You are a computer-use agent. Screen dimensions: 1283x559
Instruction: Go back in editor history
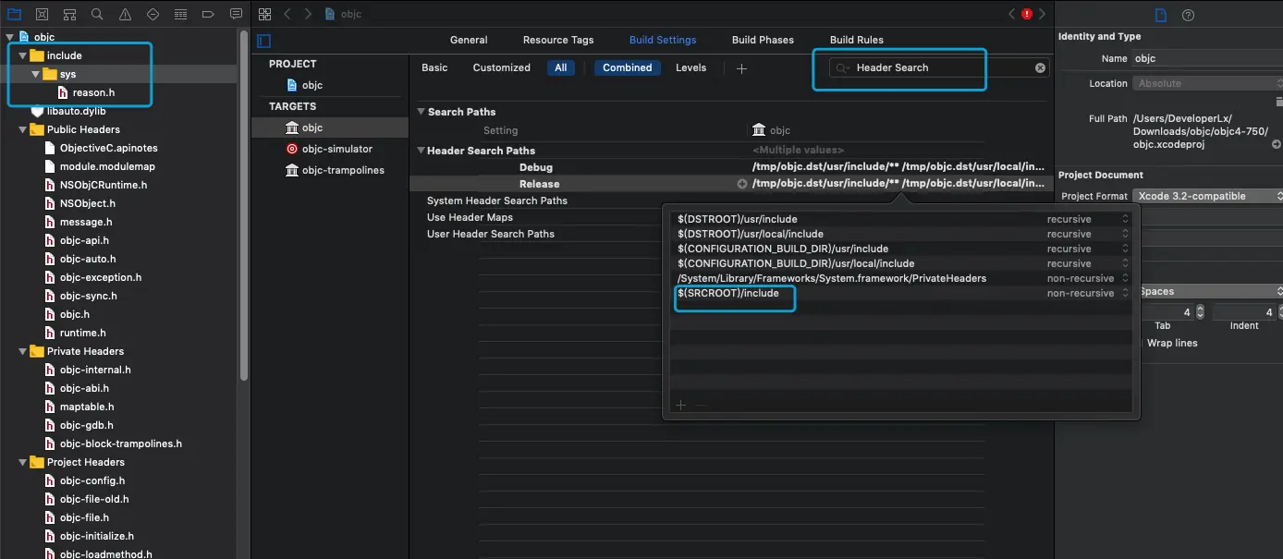(x=287, y=14)
